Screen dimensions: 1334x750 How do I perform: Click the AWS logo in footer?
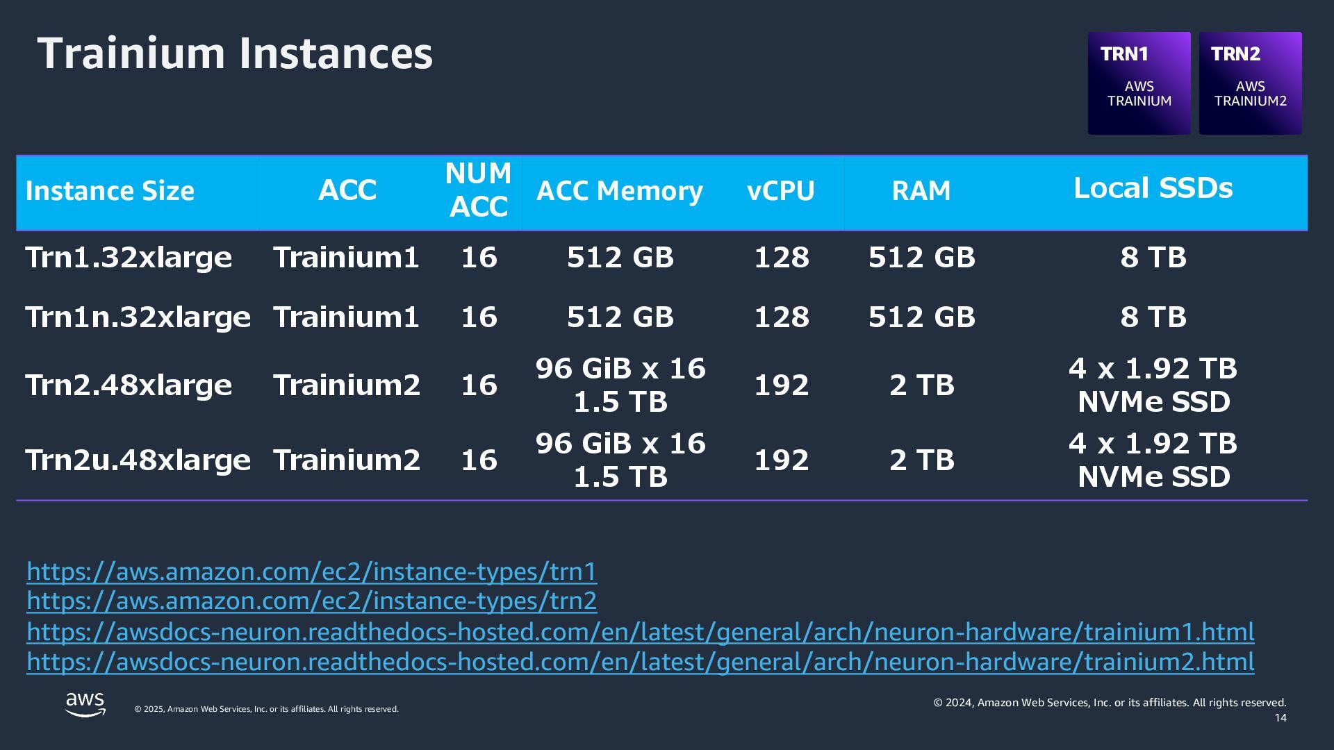(85, 704)
